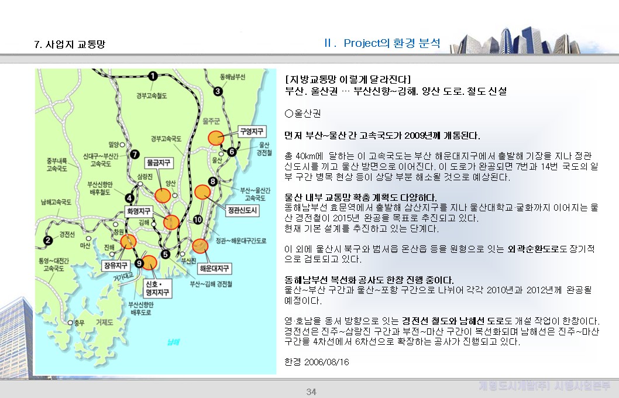Click numbered marker 1 on the Gyeongbu high-speed rail
The width and height of the screenshot is (619, 398).
coord(153,76)
